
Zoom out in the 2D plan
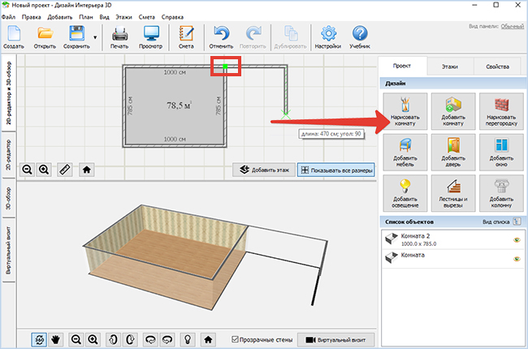27,170
